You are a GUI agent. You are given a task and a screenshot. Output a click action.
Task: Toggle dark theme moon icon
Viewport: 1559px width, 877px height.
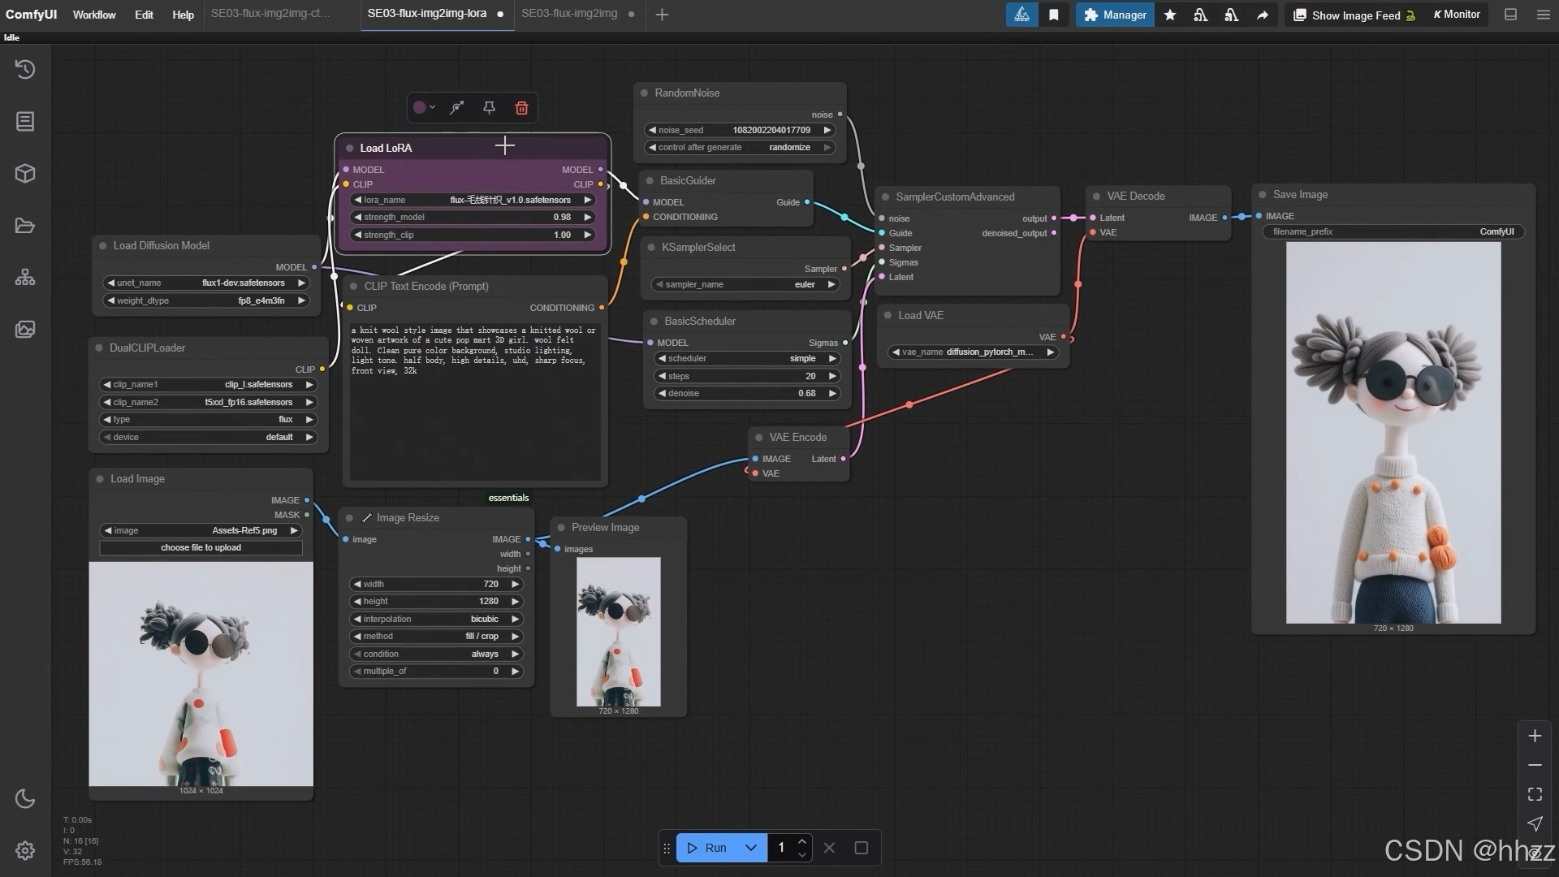25,799
